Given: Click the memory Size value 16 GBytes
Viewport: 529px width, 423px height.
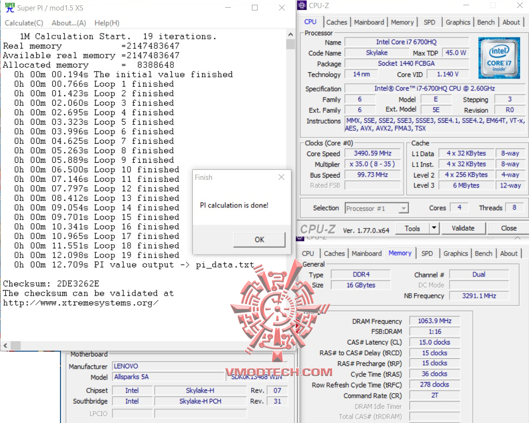Looking at the screenshot, I should tap(360, 285).
